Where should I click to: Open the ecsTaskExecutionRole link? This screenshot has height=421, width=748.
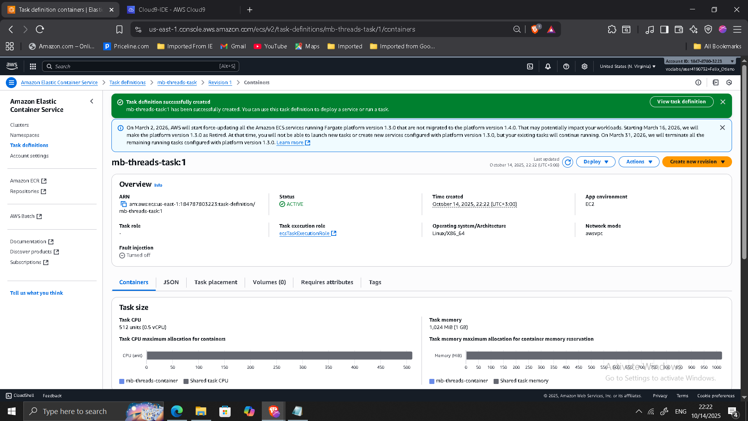pyautogui.click(x=305, y=233)
